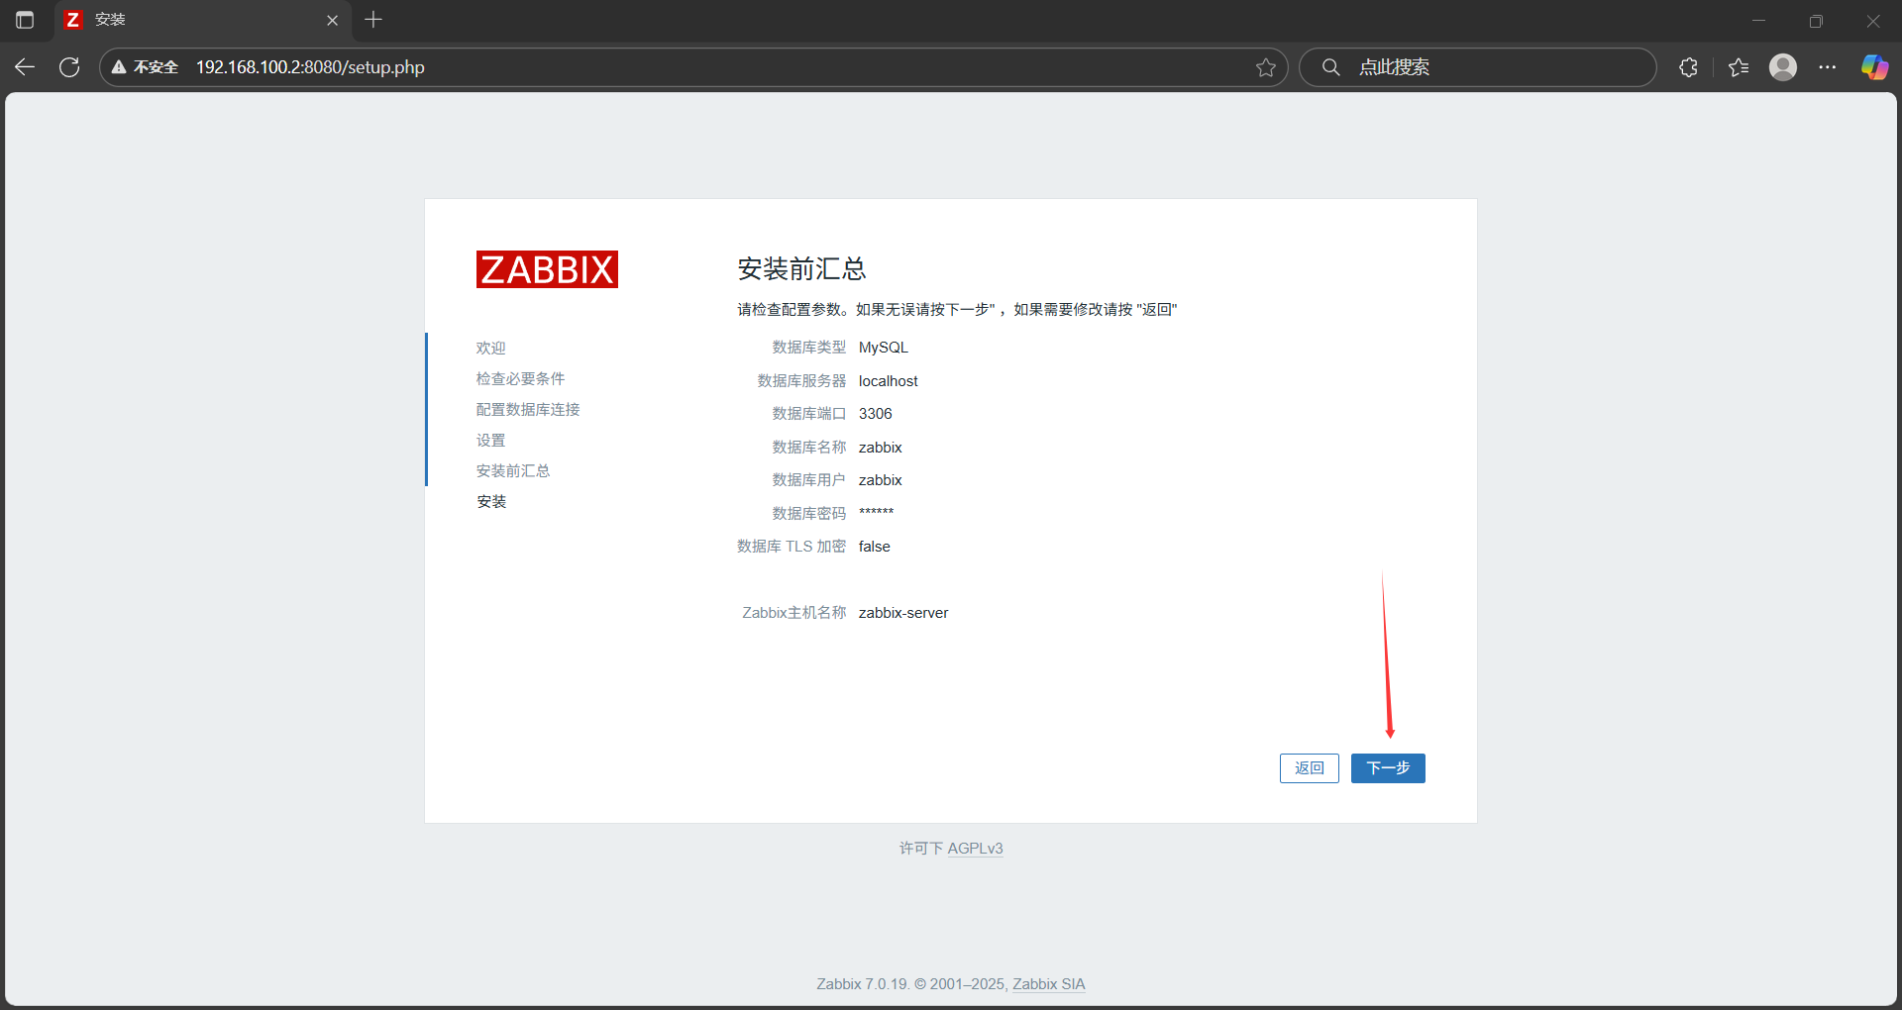Image resolution: width=1902 pixels, height=1010 pixels.
Task: Open the browser extensions icon
Action: [x=1689, y=67]
